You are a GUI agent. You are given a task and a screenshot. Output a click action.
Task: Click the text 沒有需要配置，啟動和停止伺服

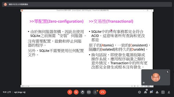(55, 41)
